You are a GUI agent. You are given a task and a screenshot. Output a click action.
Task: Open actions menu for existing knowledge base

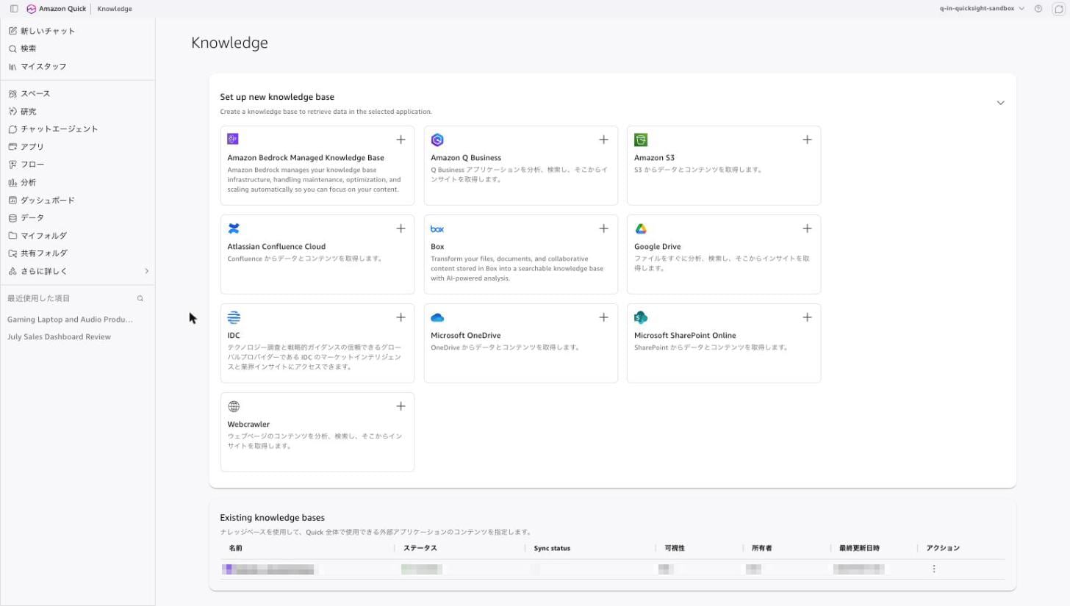click(x=934, y=569)
